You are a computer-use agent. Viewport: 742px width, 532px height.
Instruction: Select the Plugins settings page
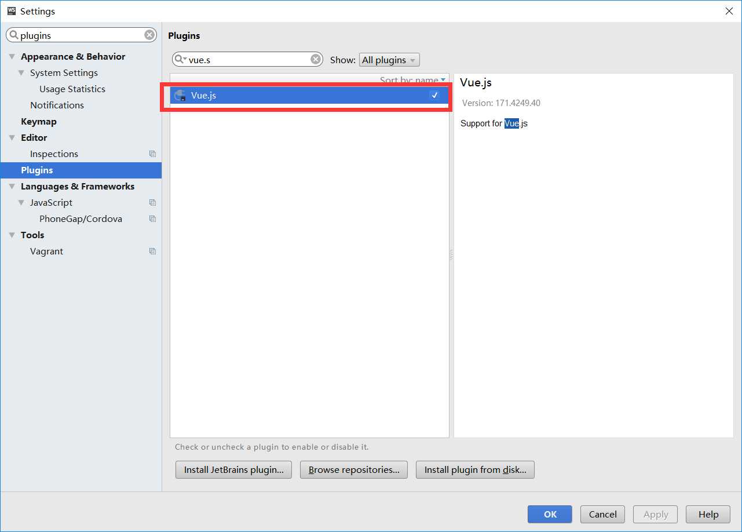click(x=81, y=170)
